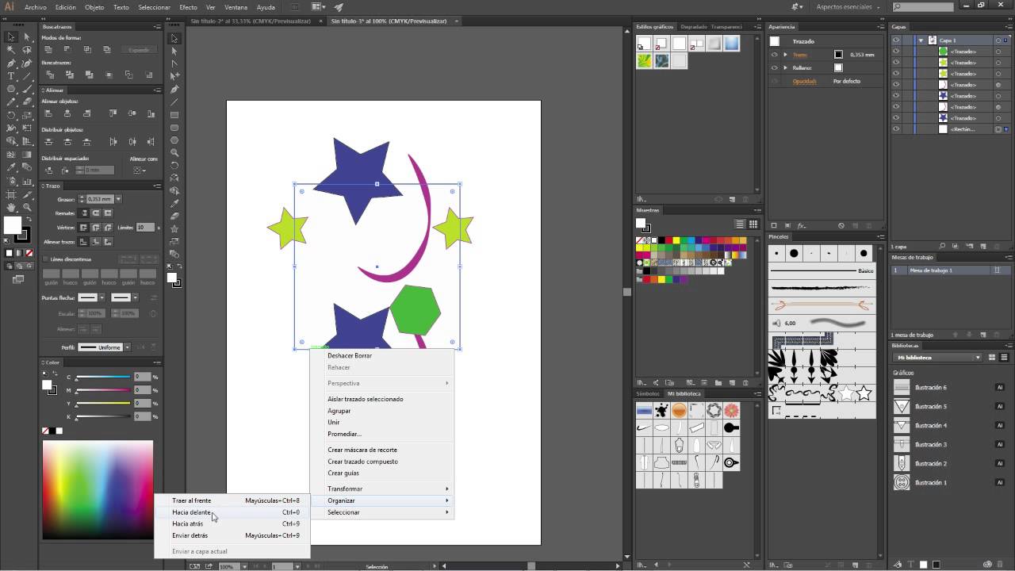This screenshot has width=1015, height=571.
Task: Open the Grosor stroke weight dropdown
Action: (x=118, y=199)
